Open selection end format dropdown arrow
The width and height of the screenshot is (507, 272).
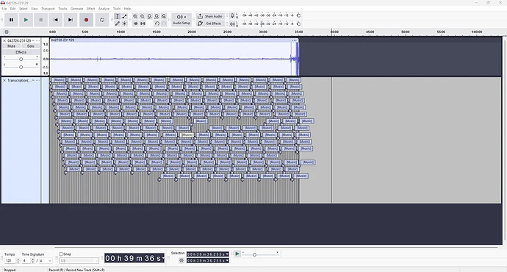pos(227,261)
